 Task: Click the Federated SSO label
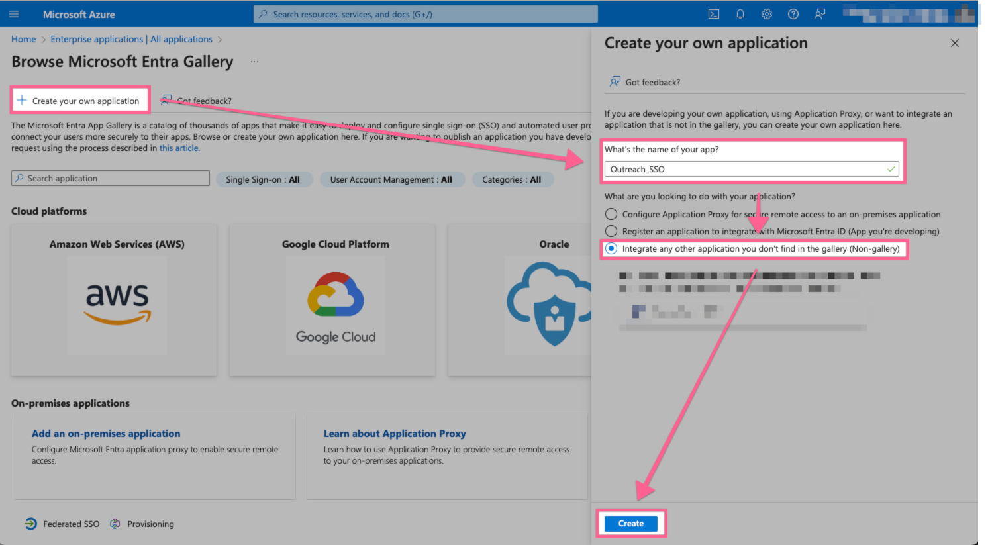click(72, 524)
